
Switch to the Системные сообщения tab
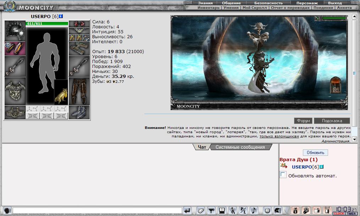[240, 147]
